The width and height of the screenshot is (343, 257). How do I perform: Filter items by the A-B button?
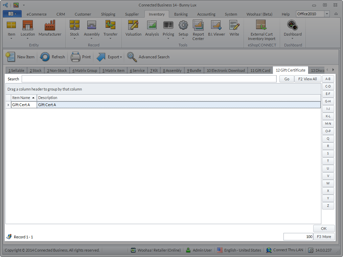click(328, 79)
